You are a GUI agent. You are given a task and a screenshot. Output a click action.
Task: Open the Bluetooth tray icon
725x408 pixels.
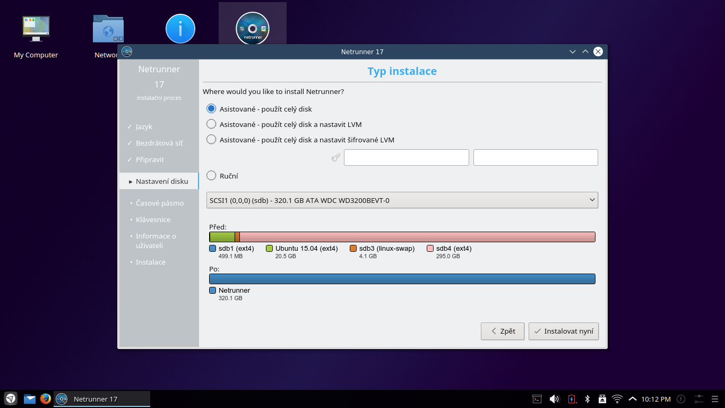tap(587, 399)
